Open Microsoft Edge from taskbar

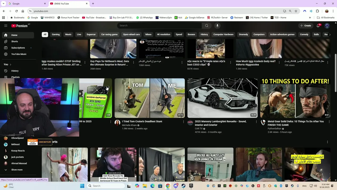click(152, 186)
